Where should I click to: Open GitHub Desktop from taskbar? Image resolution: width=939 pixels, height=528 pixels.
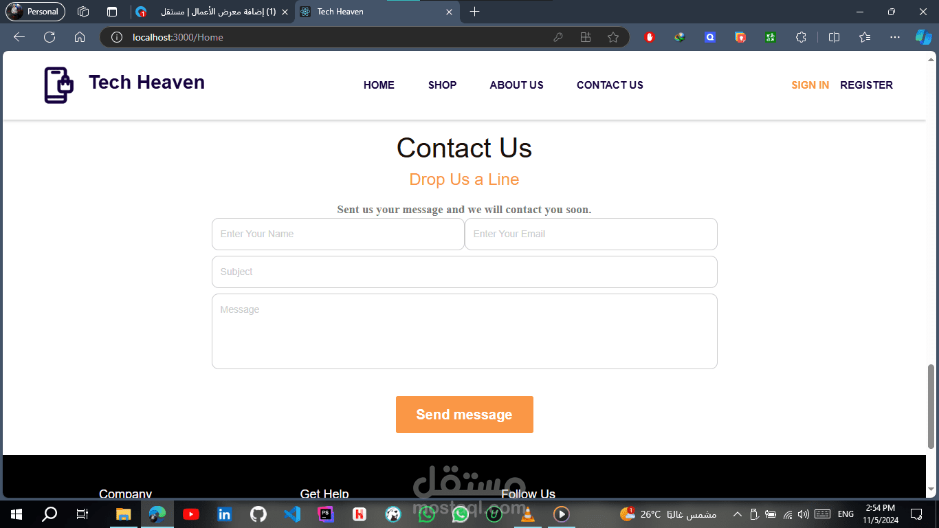(x=258, y=514)
